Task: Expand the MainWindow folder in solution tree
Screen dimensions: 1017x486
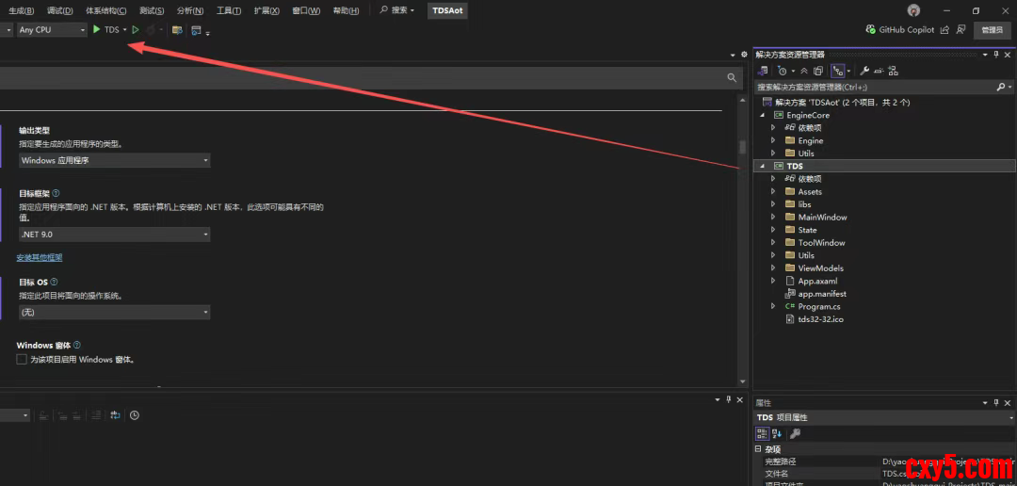Action: pyautogui.click(x=773, y=217)
